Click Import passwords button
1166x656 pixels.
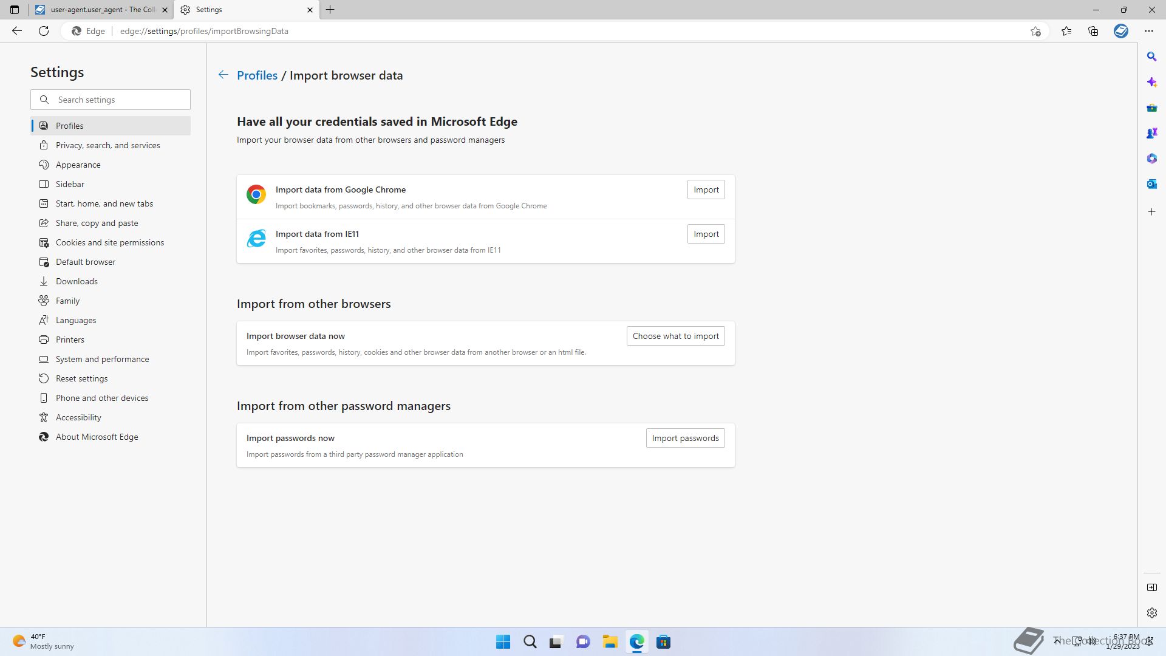[x=685, y=438]
